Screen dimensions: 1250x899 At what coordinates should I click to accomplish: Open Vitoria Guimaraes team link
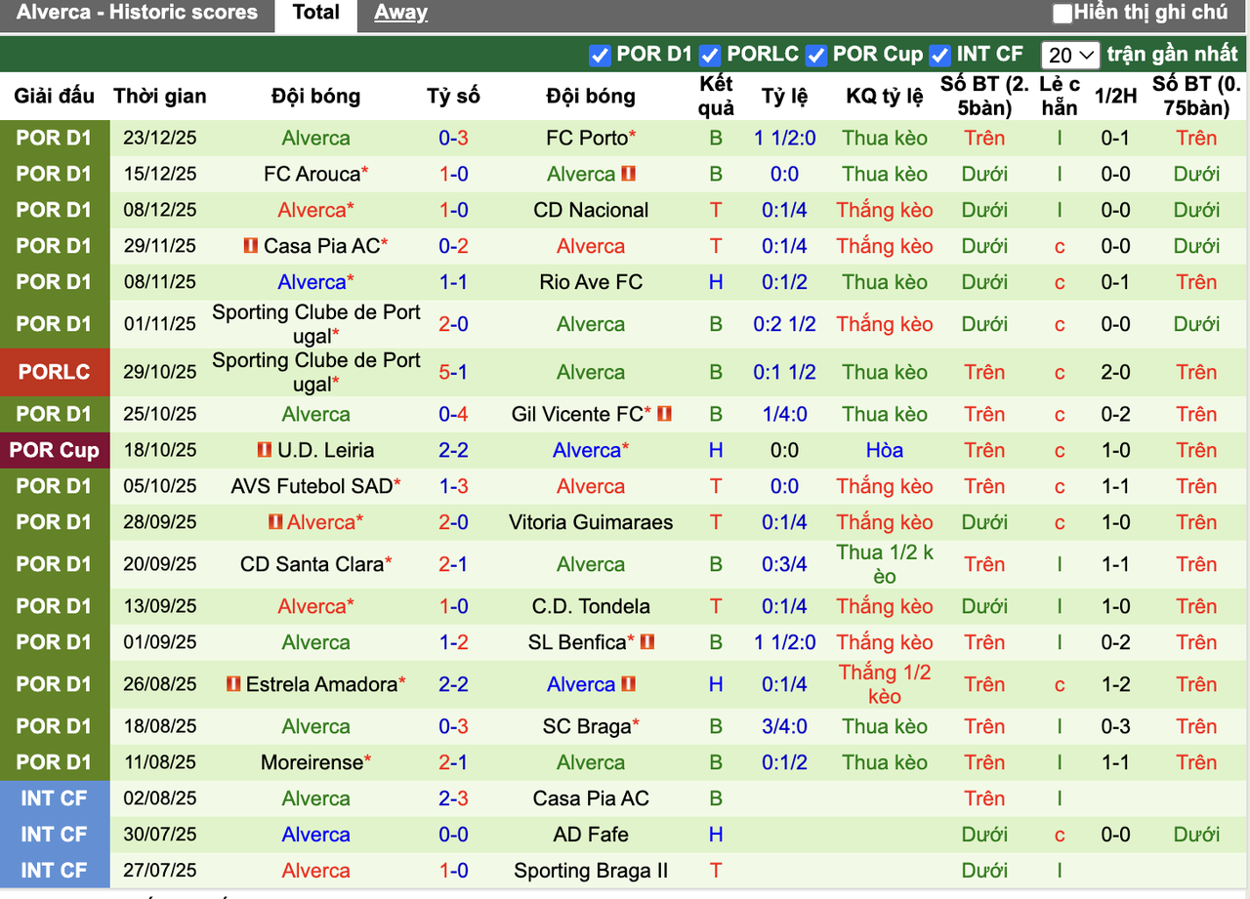click(591, 522)
